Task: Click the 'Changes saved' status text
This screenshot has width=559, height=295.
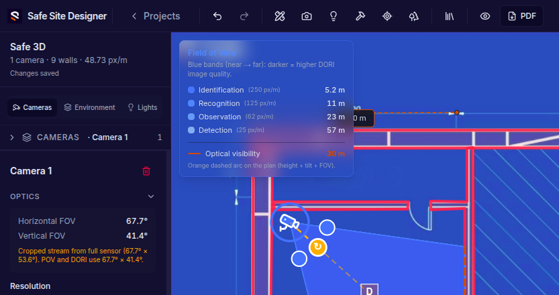Action: [35, 73]
